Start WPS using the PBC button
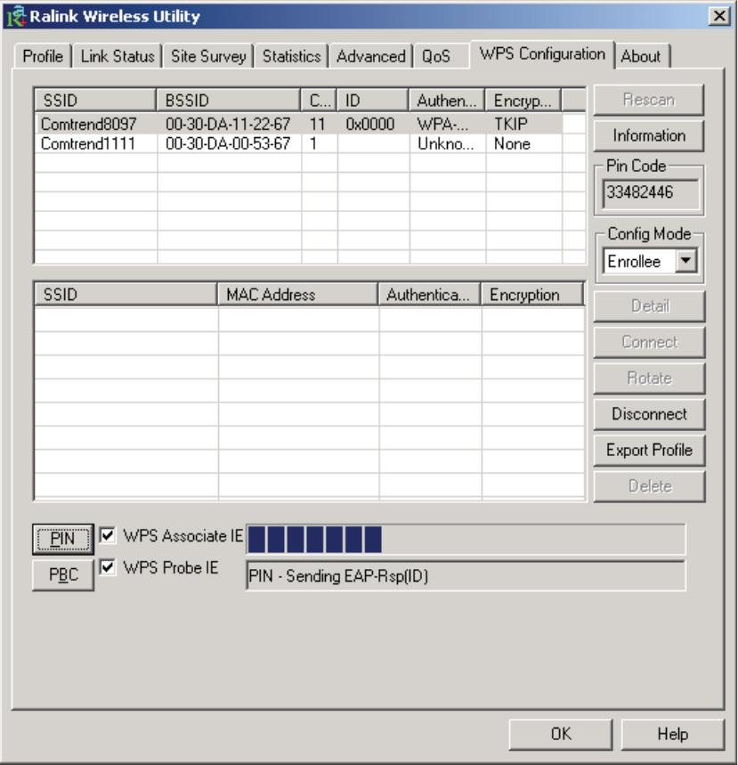 coord(63,574)
